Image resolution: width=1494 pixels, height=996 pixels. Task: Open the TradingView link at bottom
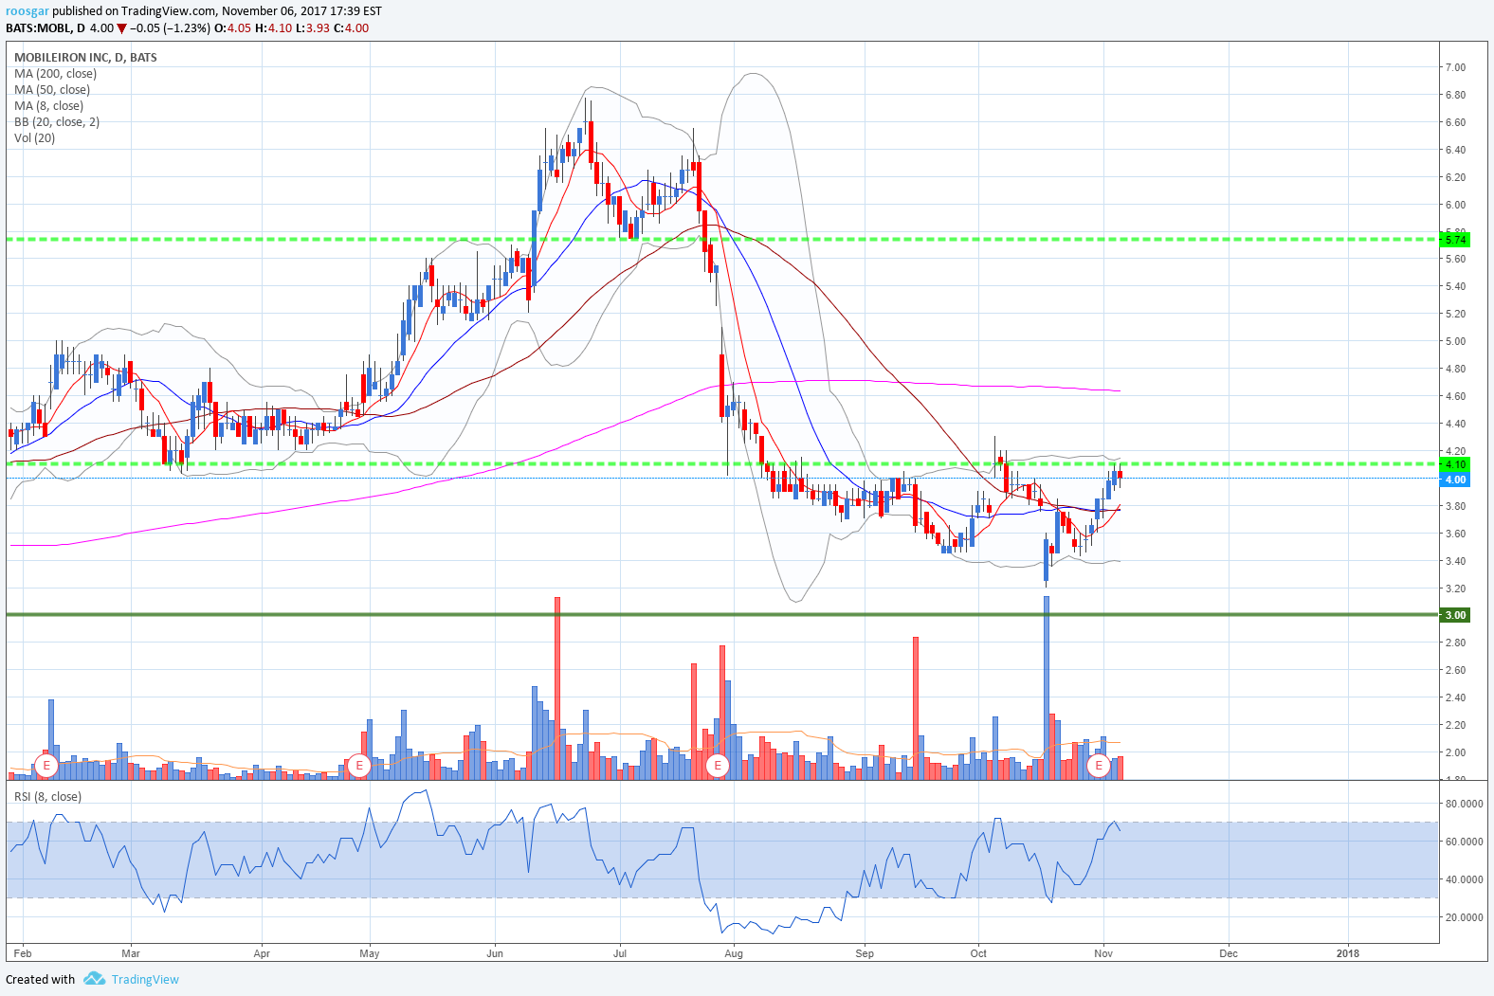click(x=145, y=980)
